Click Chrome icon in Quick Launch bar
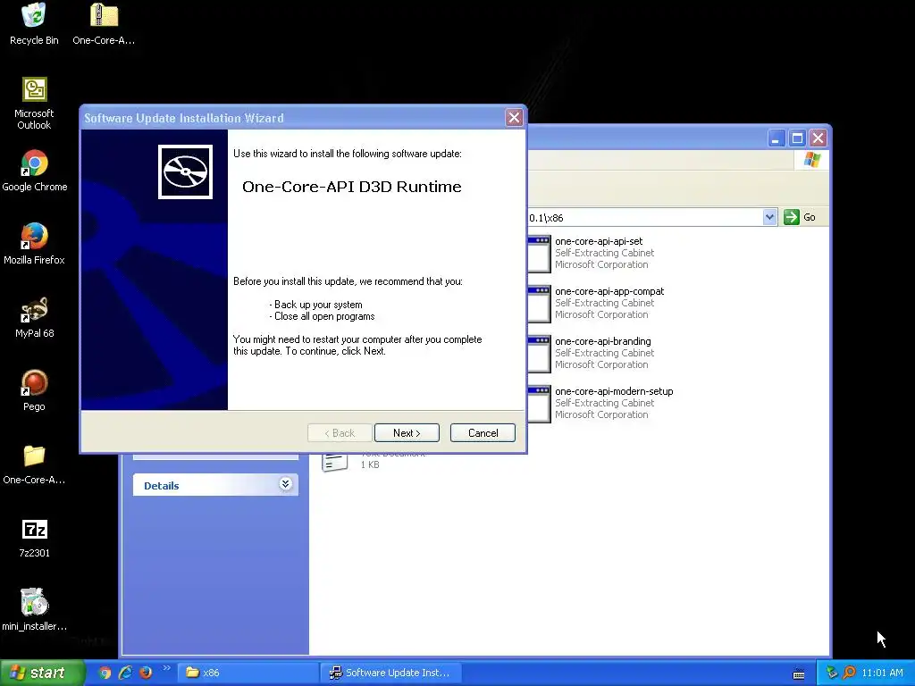The width and height of the screenshot is (915, 686). tap(105, 673)
